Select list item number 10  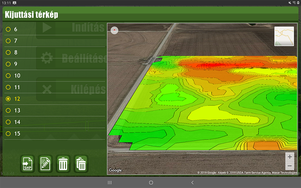[8, 76]
